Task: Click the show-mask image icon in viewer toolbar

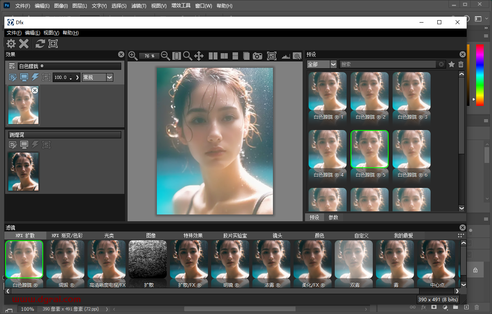Action: tap(272, 56)
